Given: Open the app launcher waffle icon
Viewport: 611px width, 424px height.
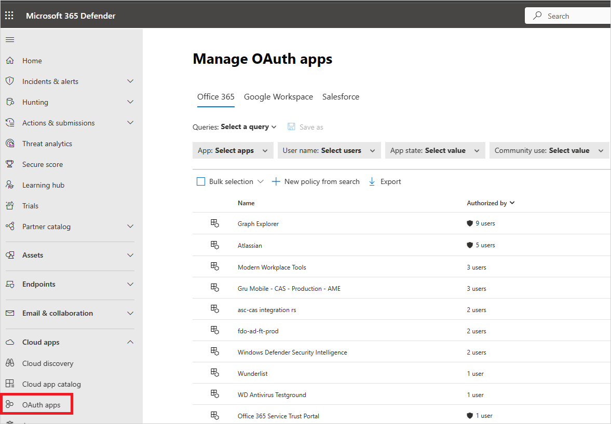Looking at the screenshot, I should point(9,16).
